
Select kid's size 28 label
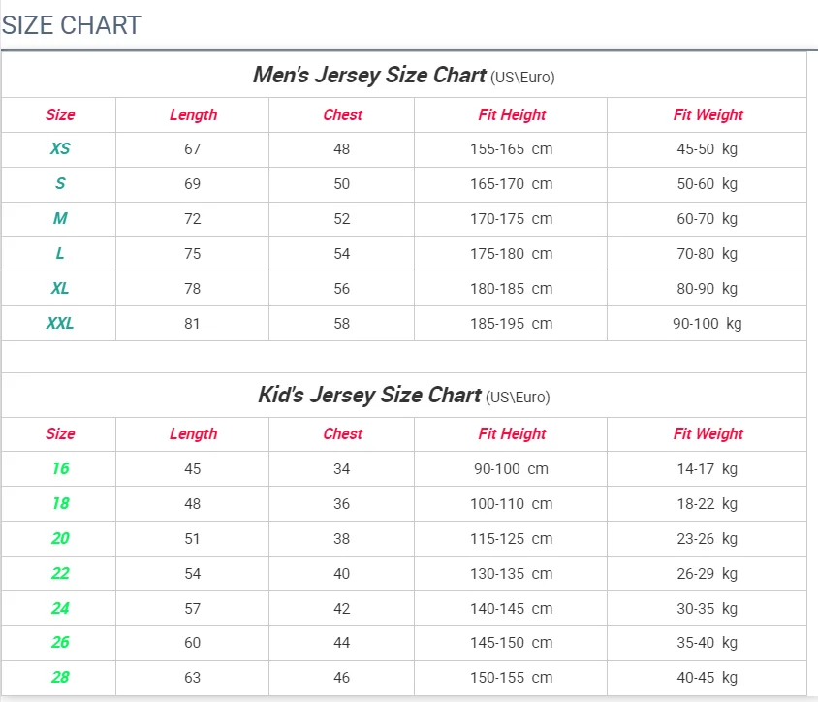coord(60,677)
